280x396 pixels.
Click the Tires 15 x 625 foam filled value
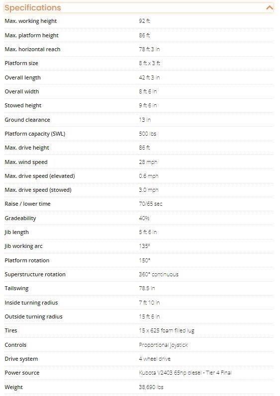(167, 330)
